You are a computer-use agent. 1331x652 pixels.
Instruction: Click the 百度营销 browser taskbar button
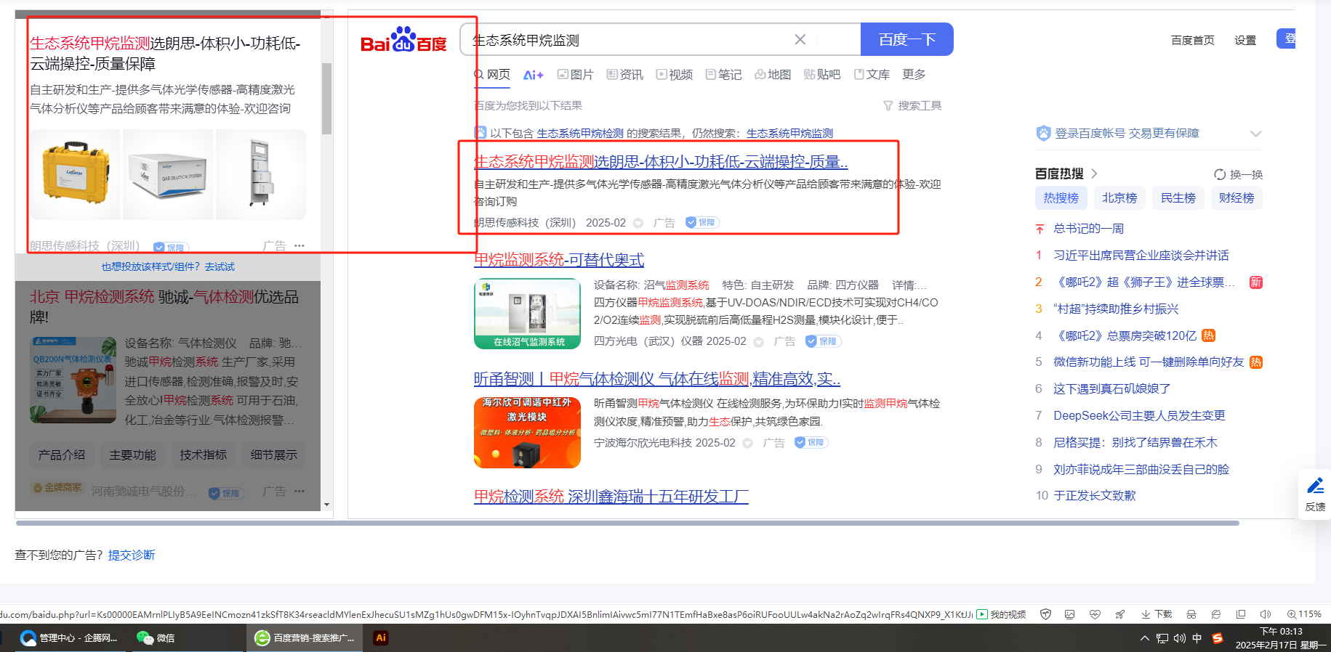[x=305, y=637]
